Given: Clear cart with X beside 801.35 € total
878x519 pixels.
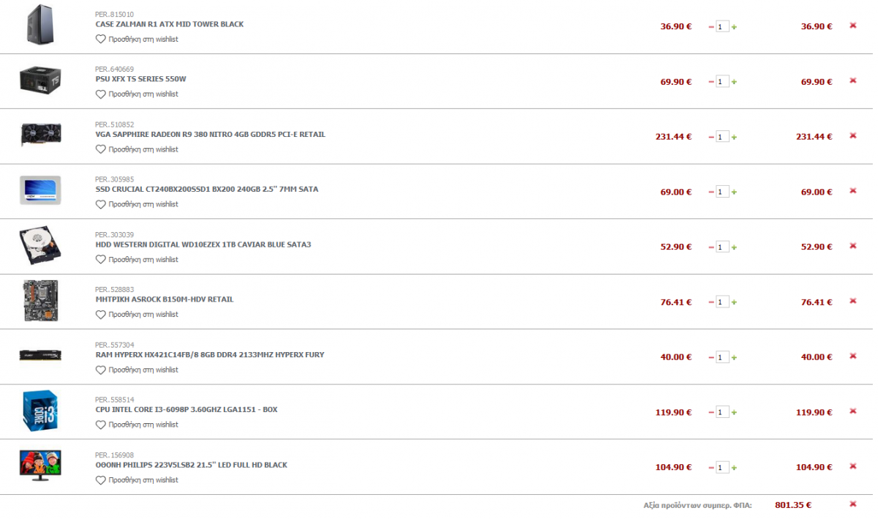Looking at the screenshot, I should click(852, 504).
